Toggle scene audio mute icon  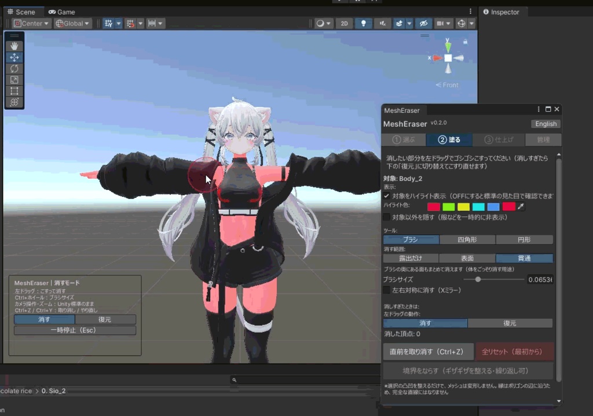pyautogui.click(x=382, y=23)
